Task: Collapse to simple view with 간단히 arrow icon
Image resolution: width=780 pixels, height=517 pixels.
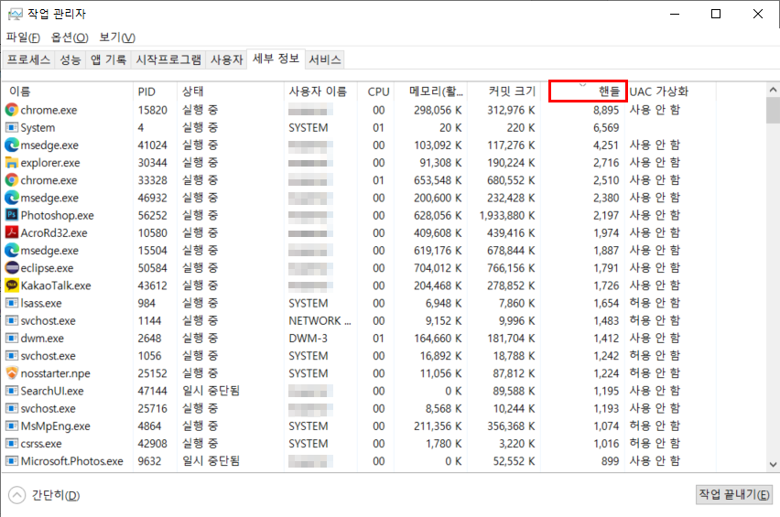Action: click(x=16, y=495)
